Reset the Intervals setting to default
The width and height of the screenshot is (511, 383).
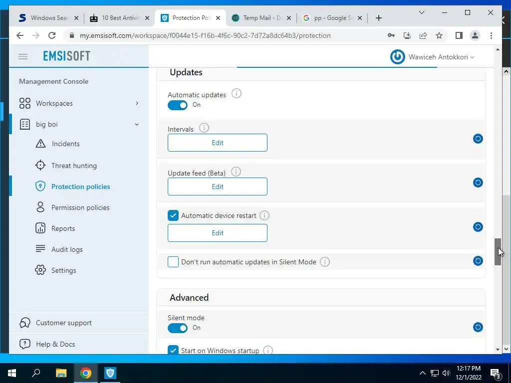coord(478,139)
